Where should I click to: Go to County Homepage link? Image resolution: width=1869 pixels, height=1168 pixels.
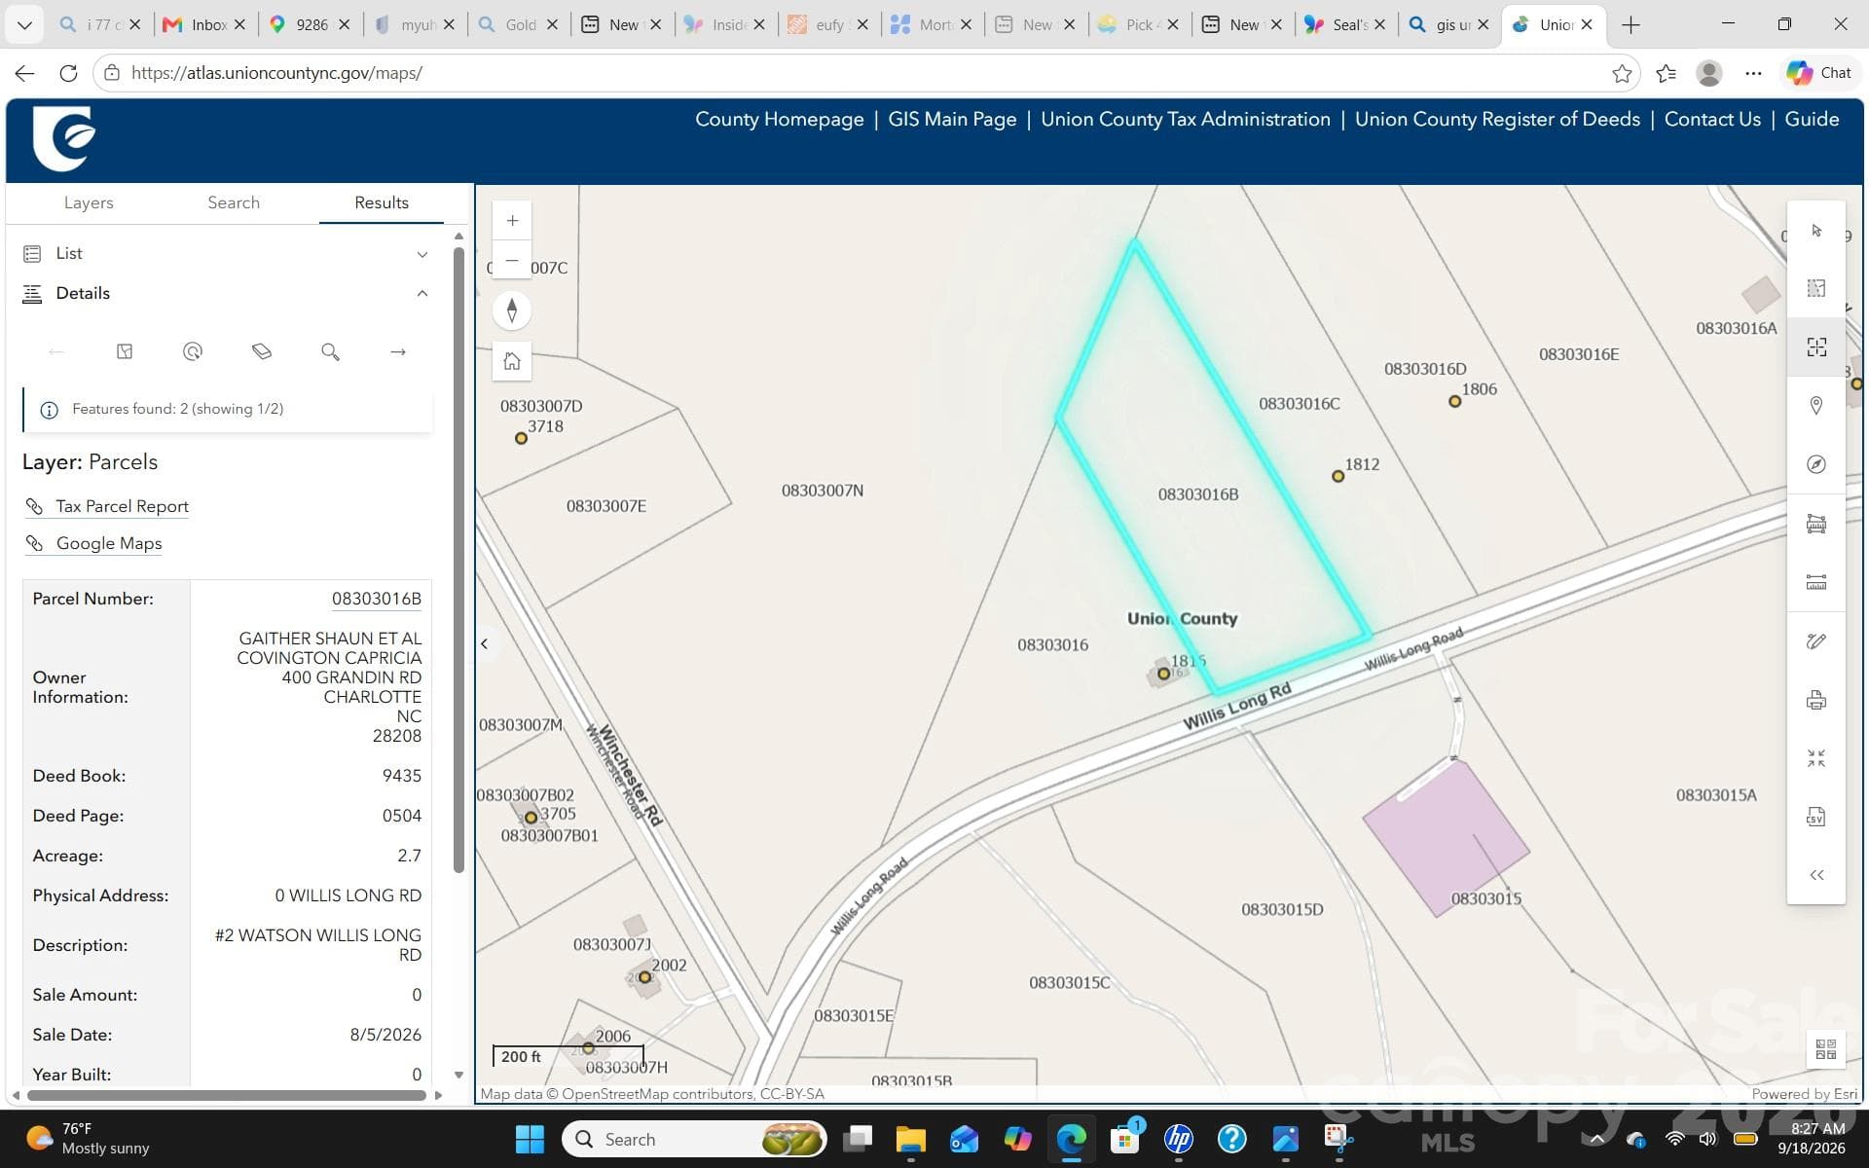[779, 119]
